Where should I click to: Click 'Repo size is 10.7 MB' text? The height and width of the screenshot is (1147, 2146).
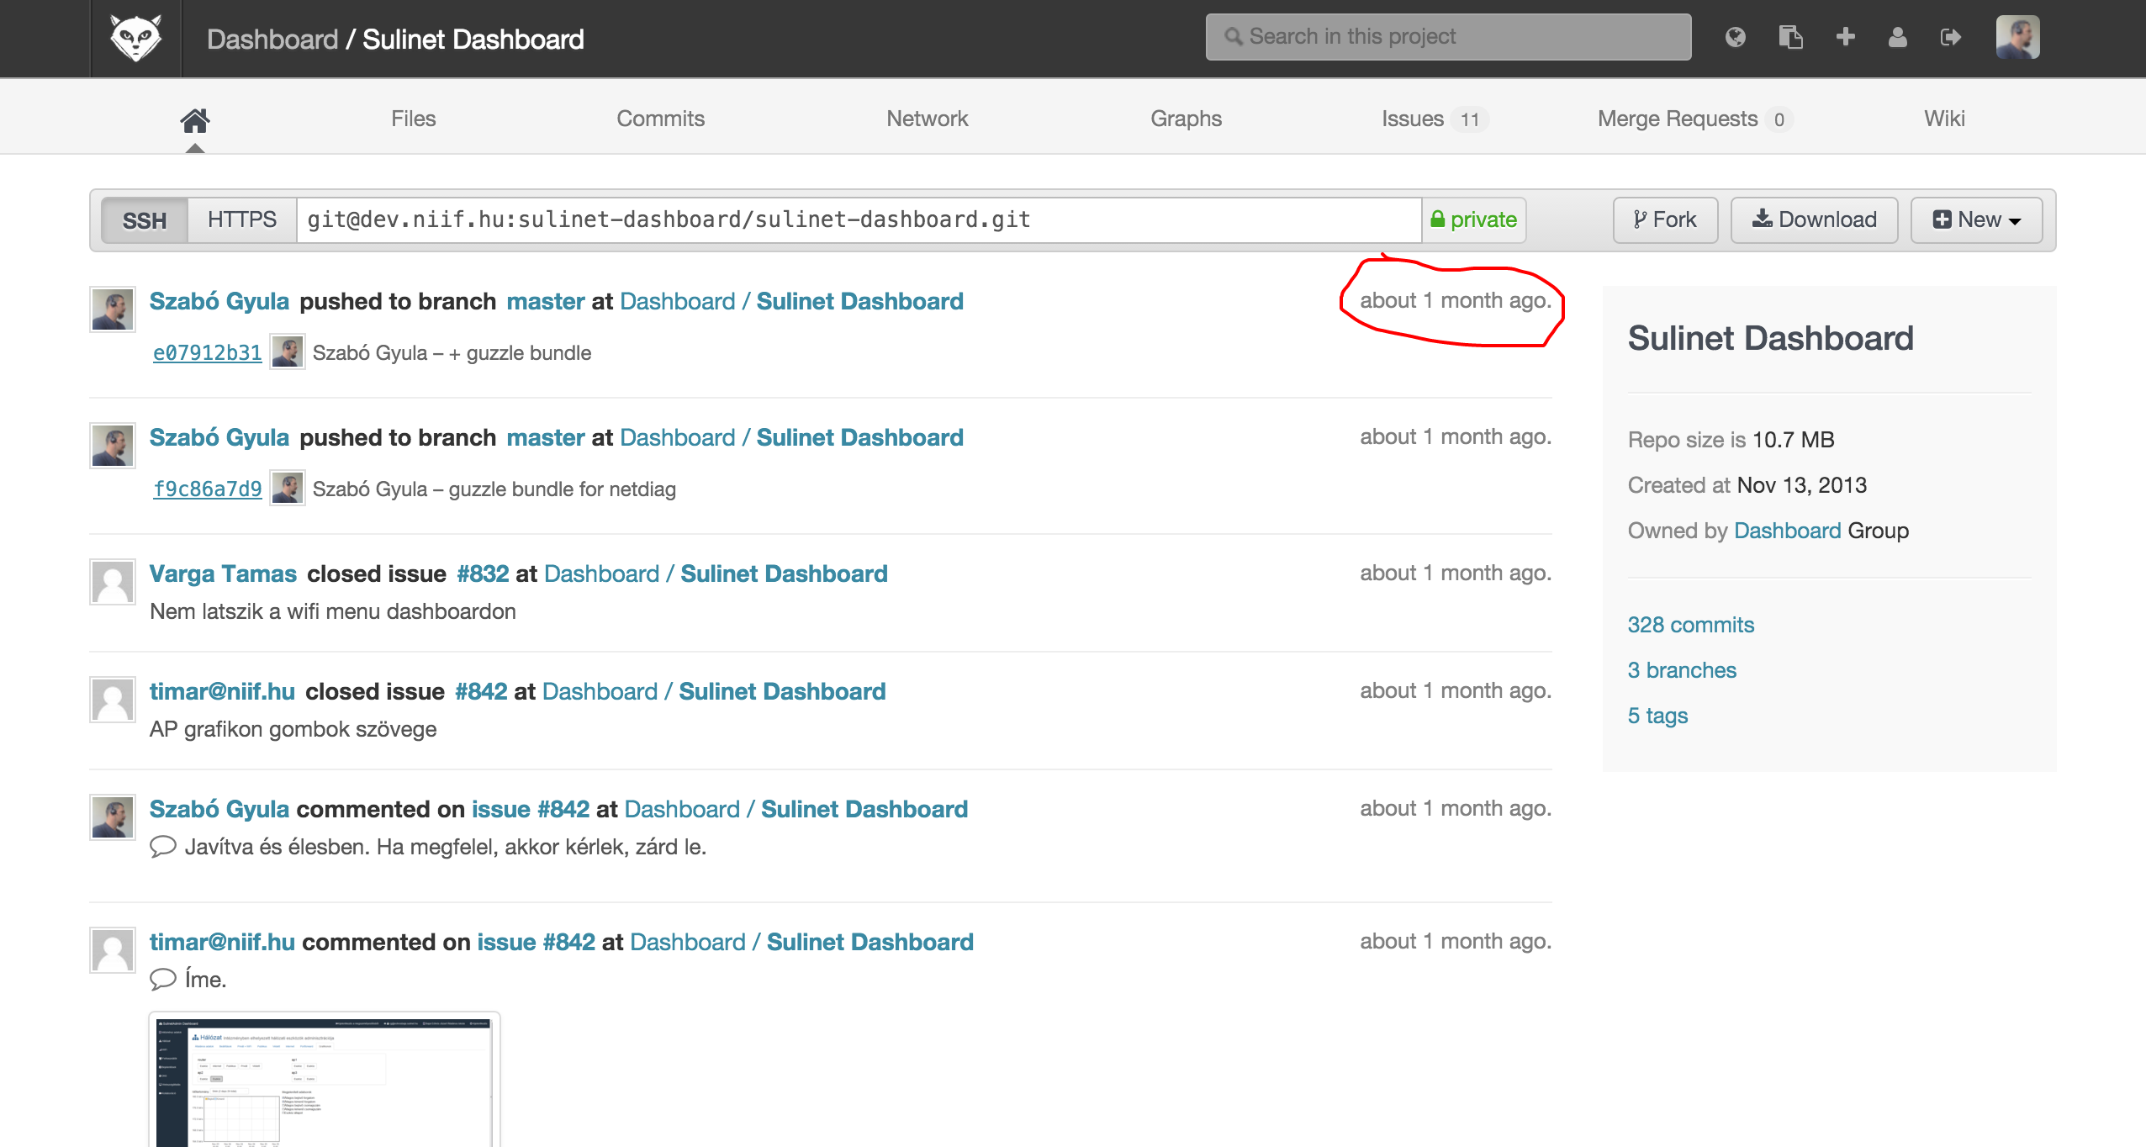point(1731,440)
